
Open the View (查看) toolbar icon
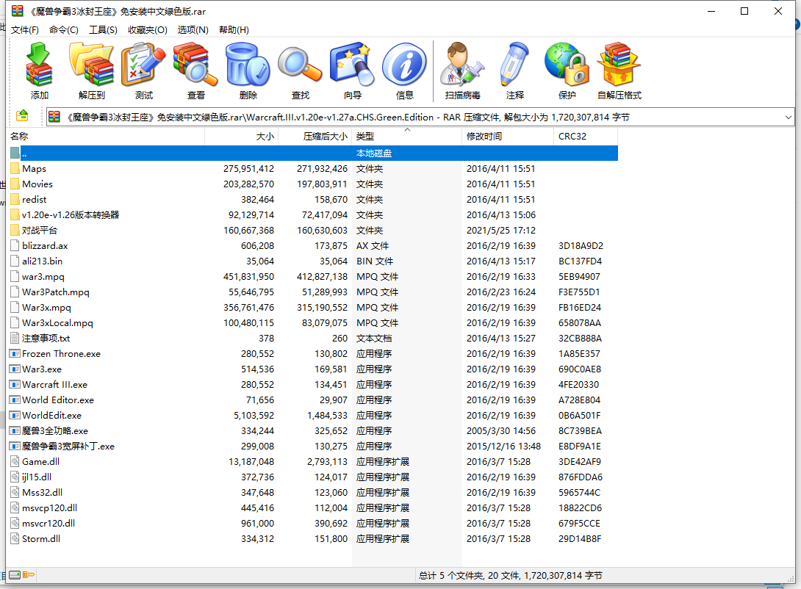pos(195,71)
